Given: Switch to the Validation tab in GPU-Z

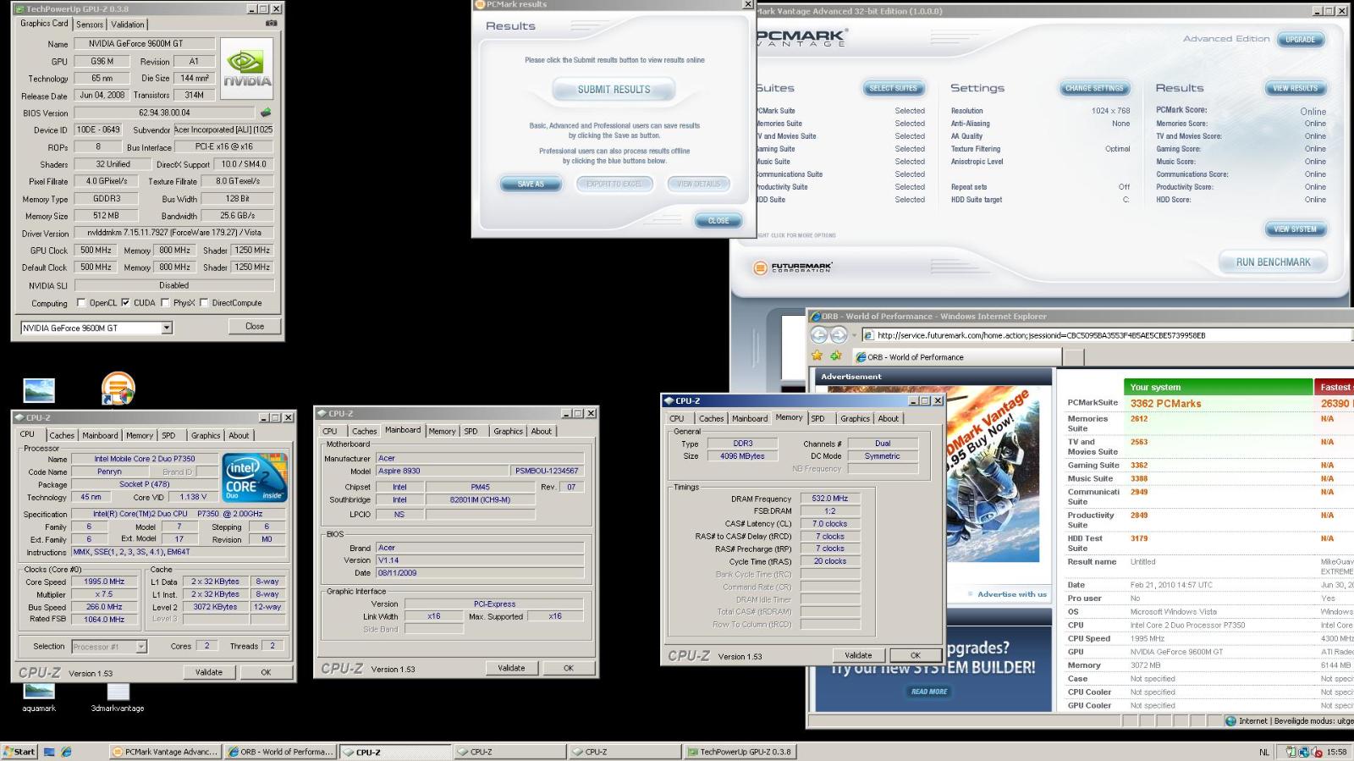Looking at the screenshot, I should point(128,25).
